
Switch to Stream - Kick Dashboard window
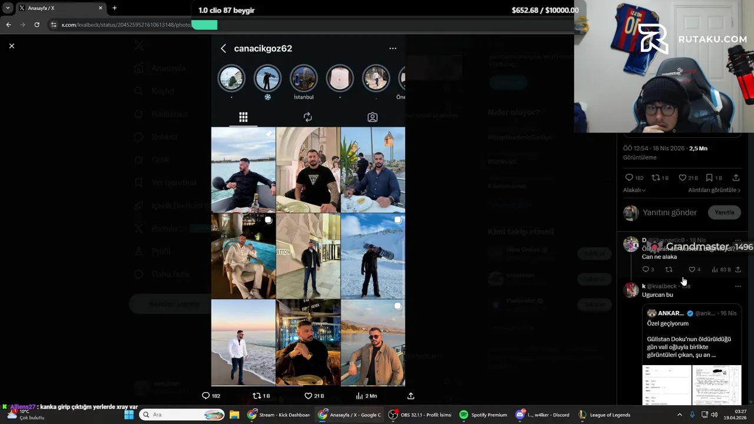279,415
